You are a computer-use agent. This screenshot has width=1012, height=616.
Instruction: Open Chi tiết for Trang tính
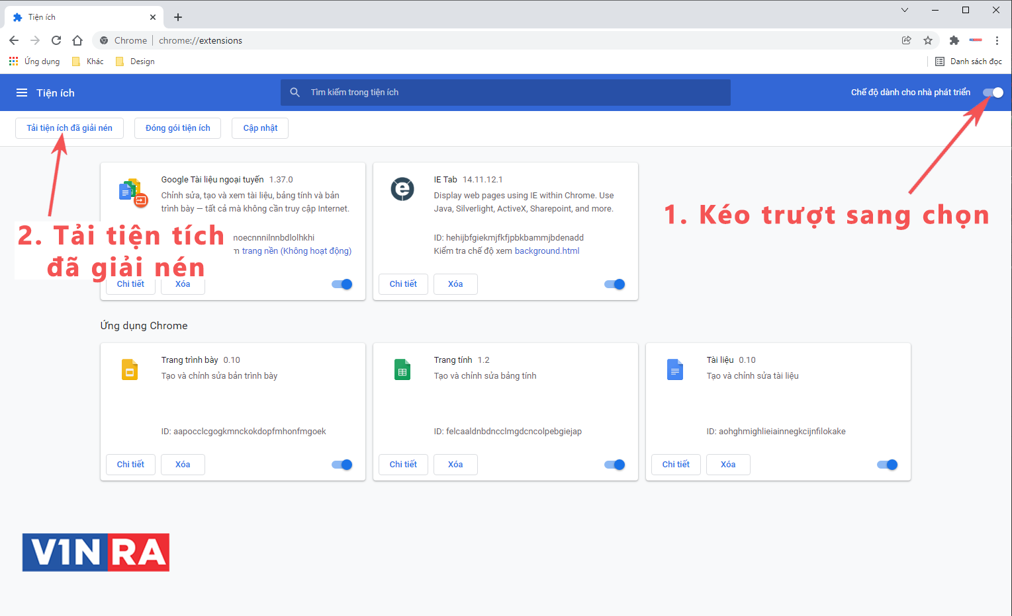point(403,465)
